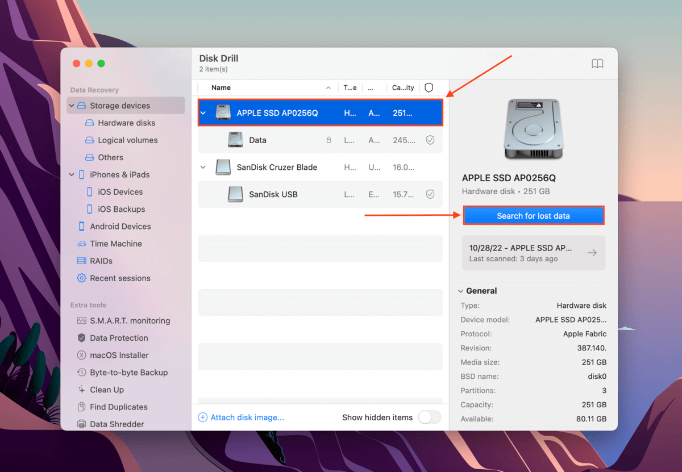Click Revision value 387.140.
Screen dimensions: 682x472
pyautogui.click(x=592, y=348)
